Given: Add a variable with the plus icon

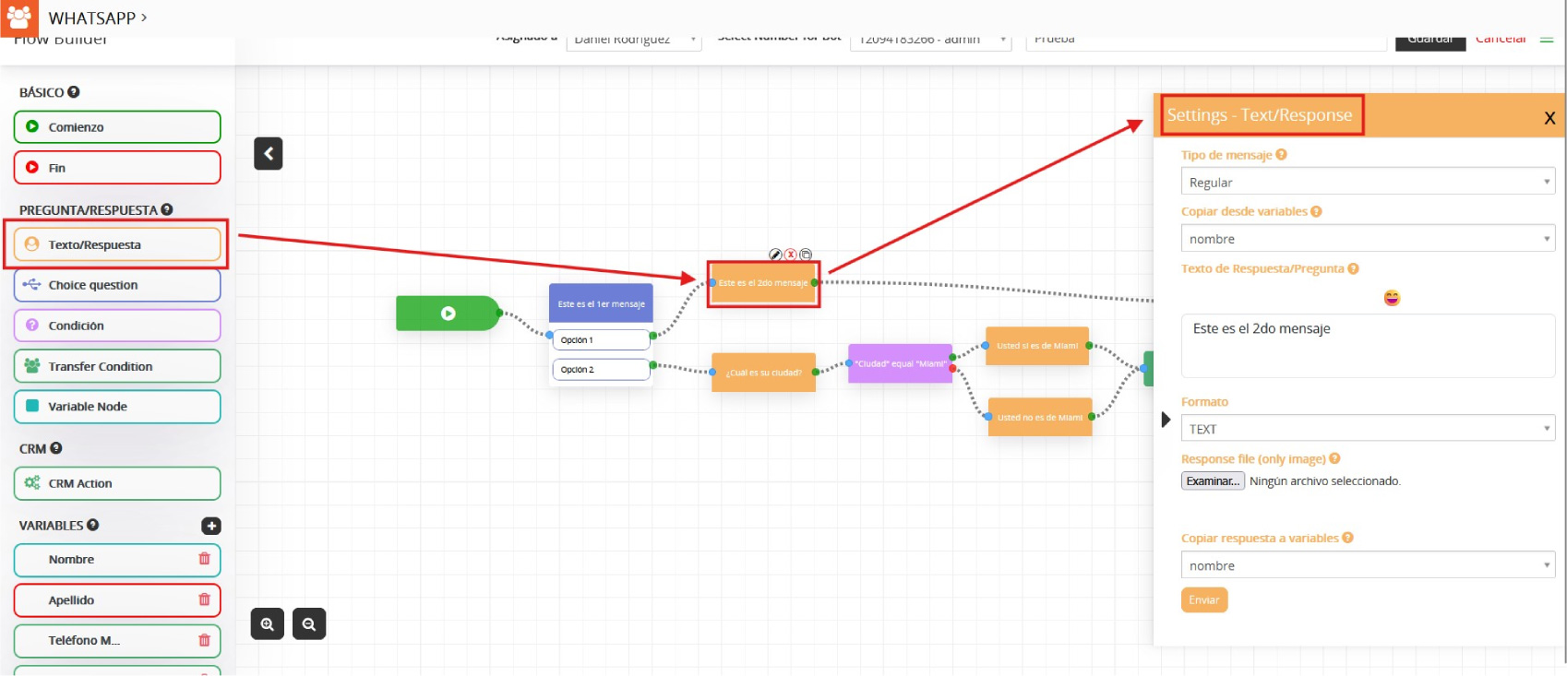Looking at the screenshot, I should 211,526.
